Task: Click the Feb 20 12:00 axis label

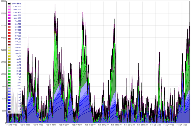Action: pos(77,125)
